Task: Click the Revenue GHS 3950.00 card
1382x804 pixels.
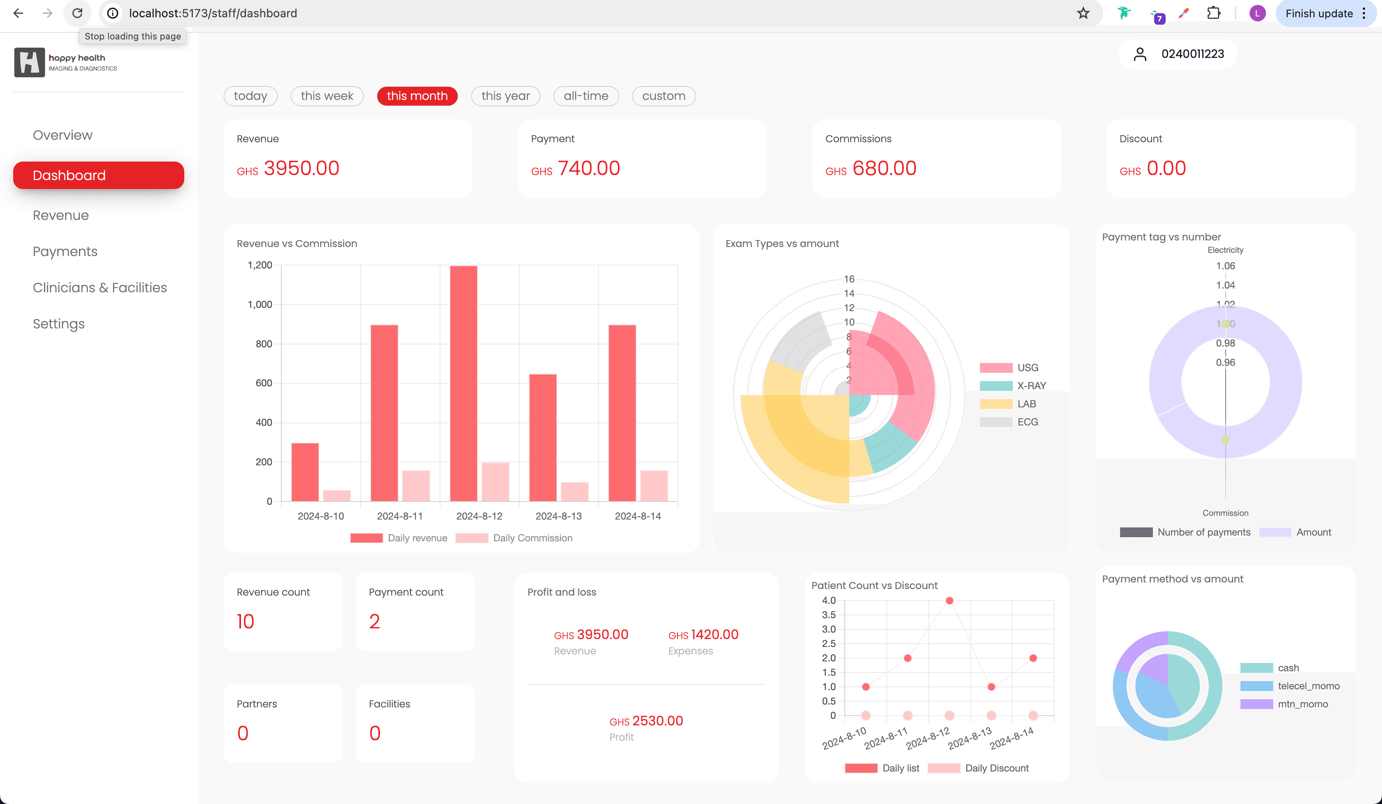Action: click(348, 158)
